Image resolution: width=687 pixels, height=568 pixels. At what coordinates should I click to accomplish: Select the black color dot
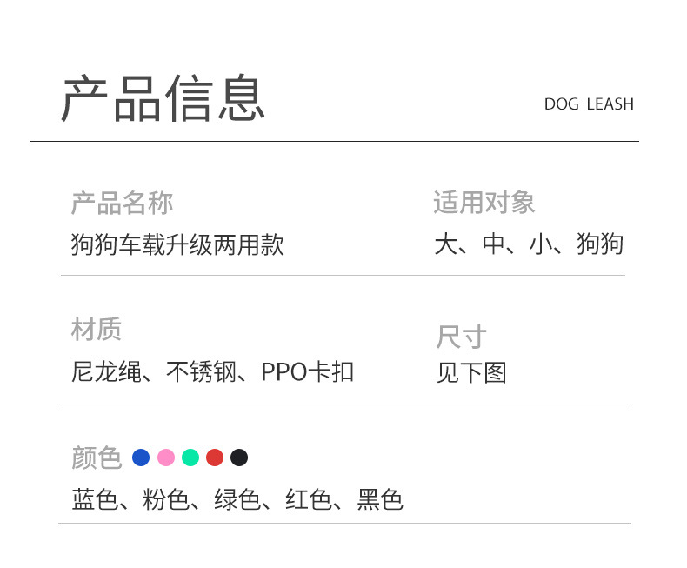(x=239, y=458)
